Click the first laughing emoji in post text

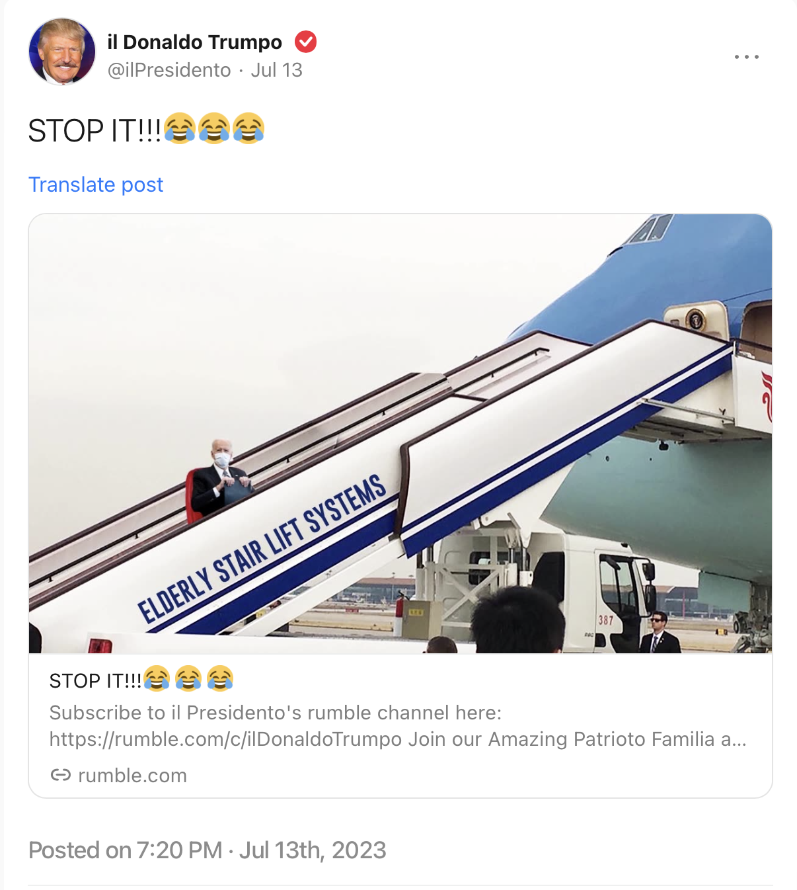180,128
